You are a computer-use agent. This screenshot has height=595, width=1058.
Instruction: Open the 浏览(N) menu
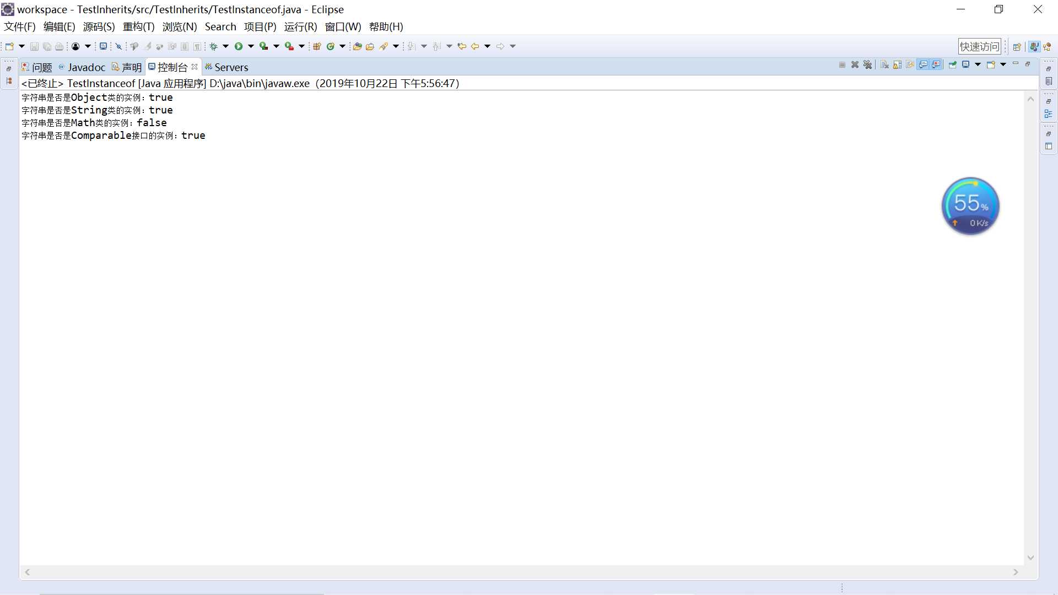[180, 27]
